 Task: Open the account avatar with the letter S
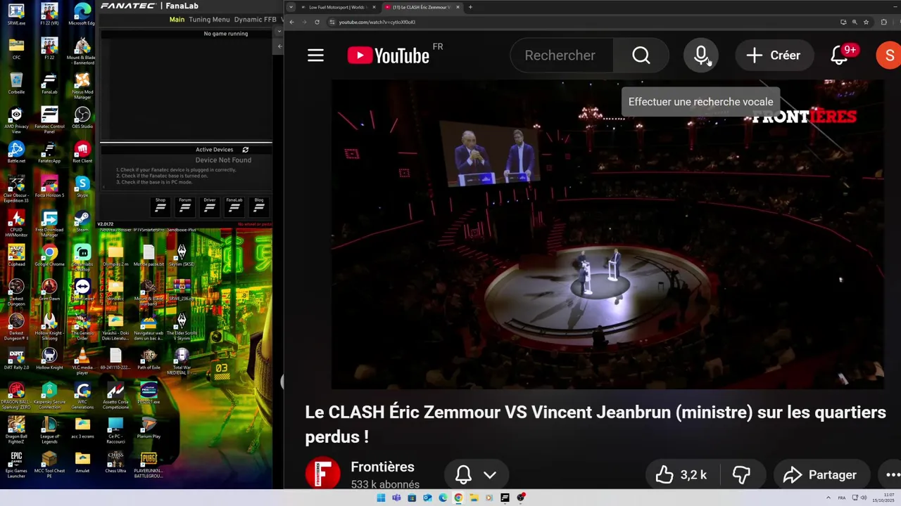pos(888,56)
